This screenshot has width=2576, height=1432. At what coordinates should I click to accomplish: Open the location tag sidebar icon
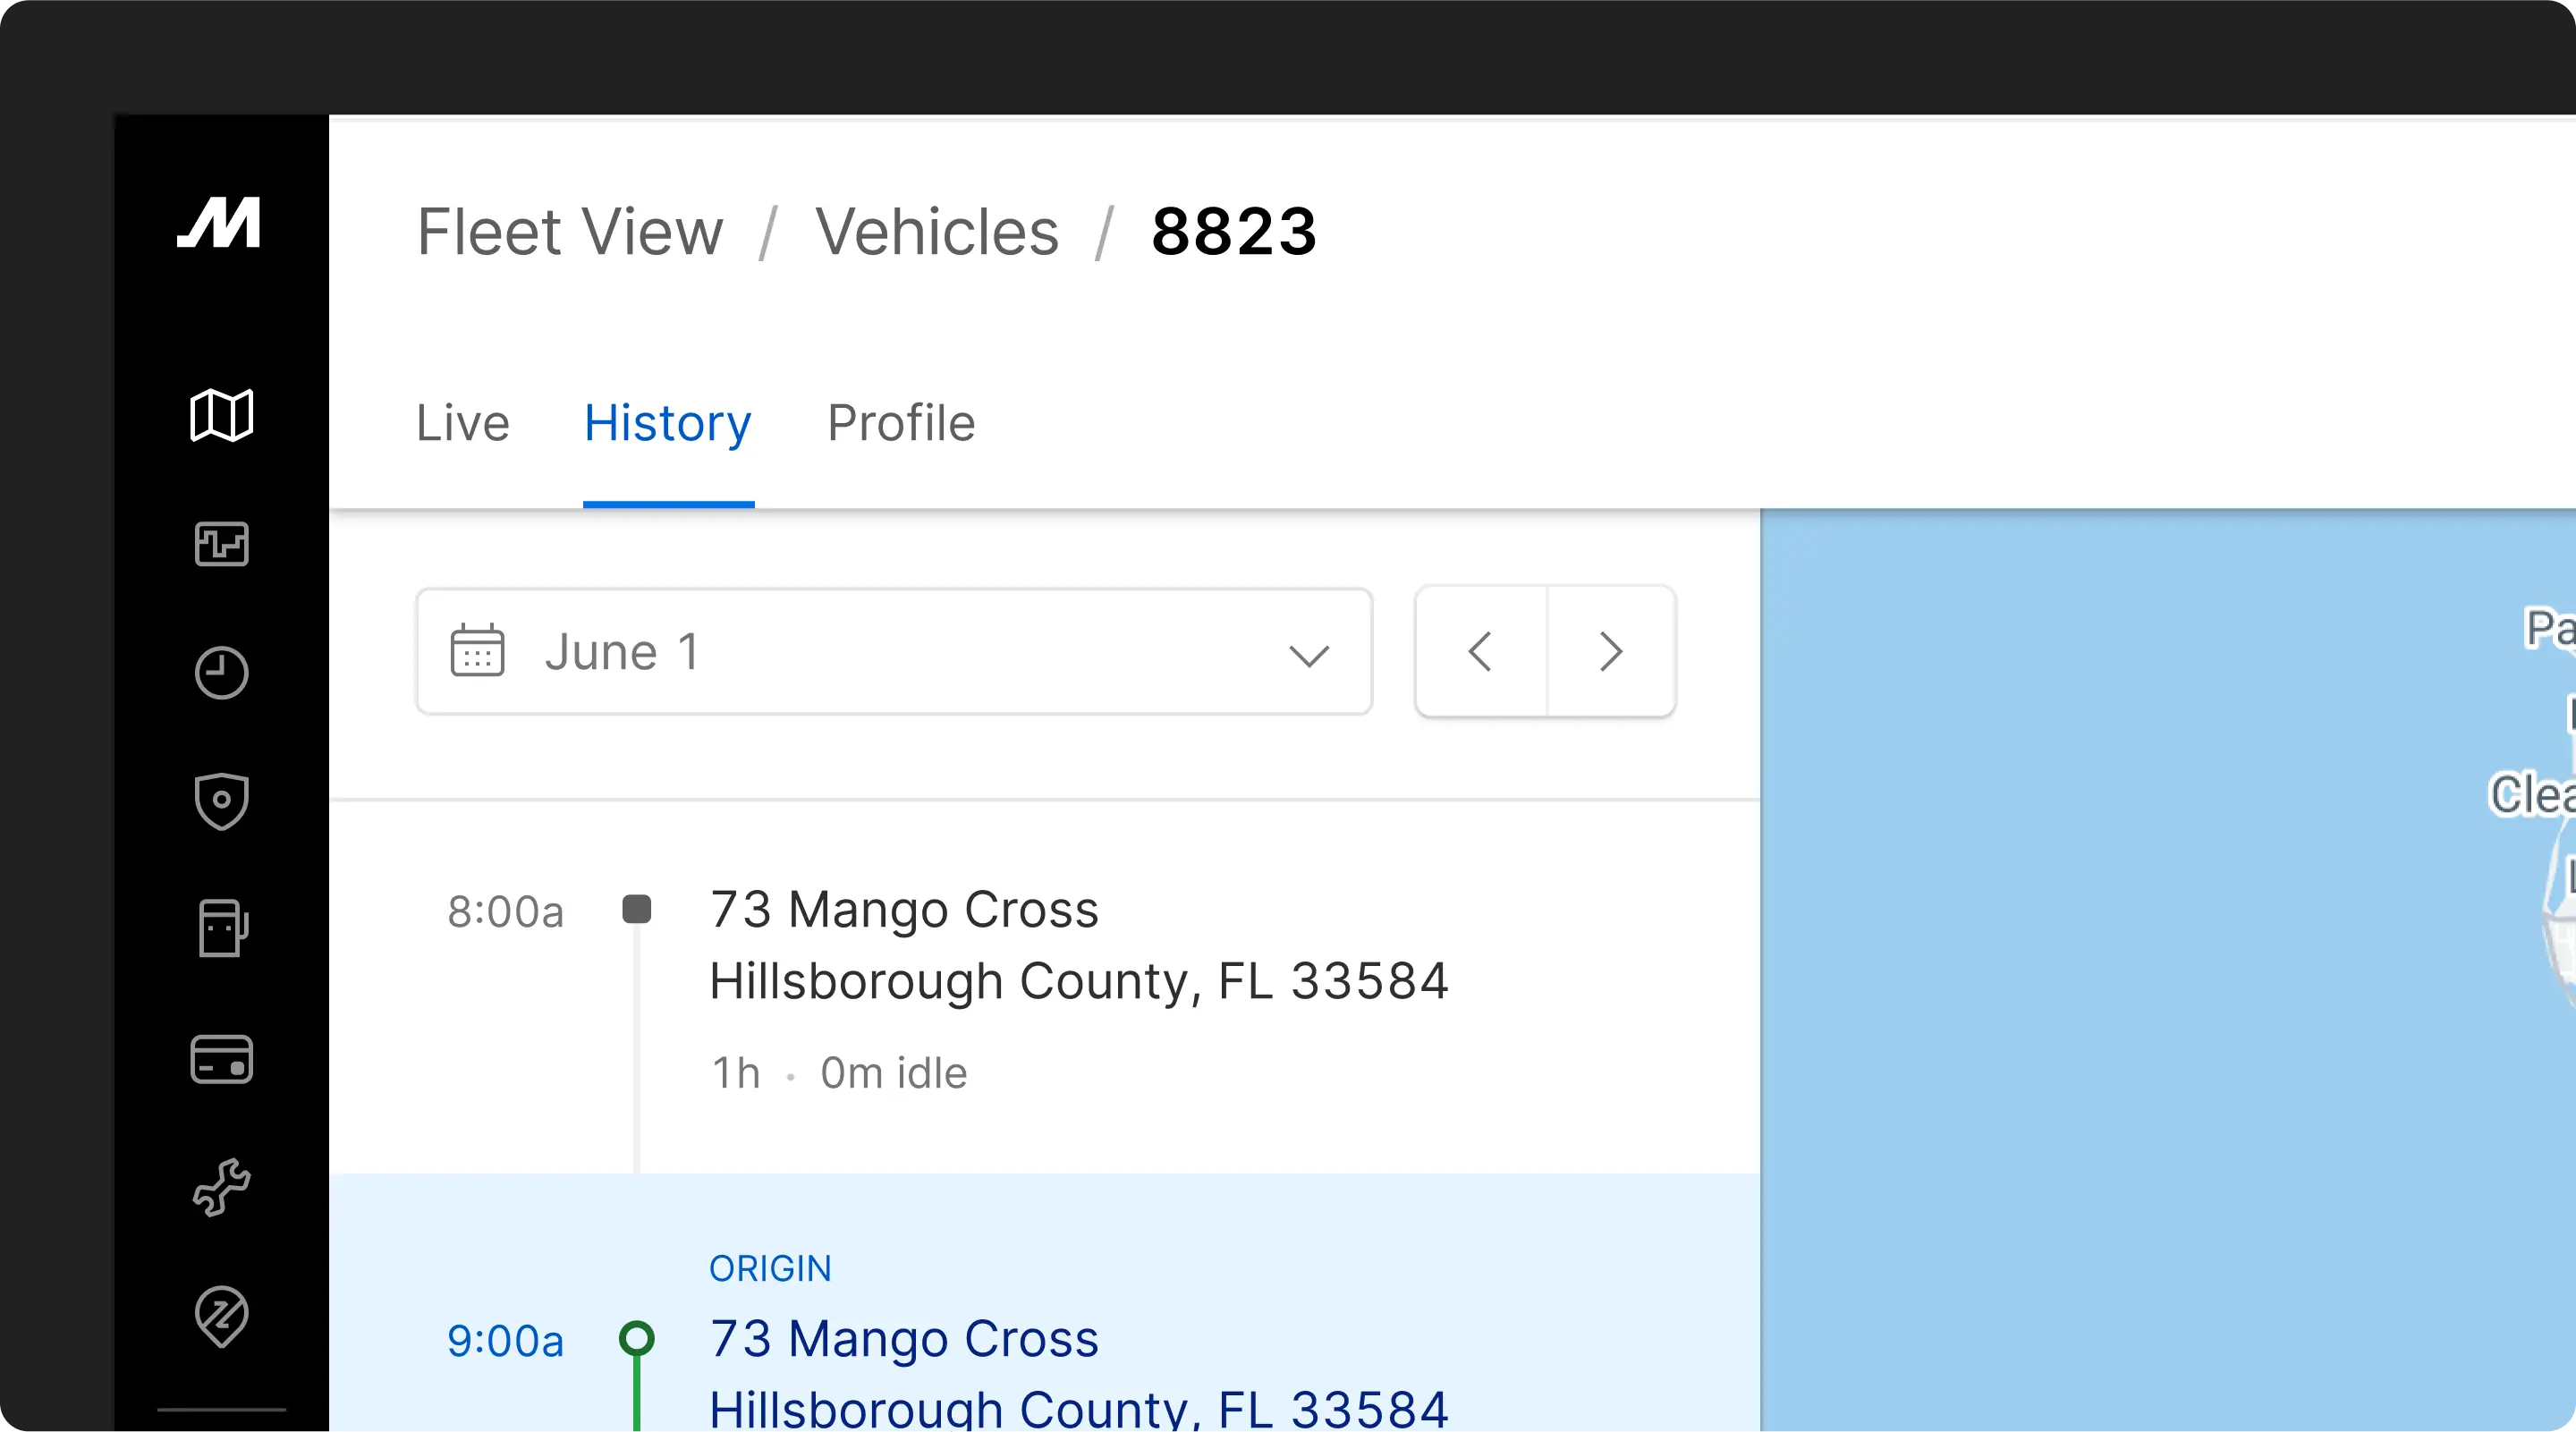click(221, 1316)
